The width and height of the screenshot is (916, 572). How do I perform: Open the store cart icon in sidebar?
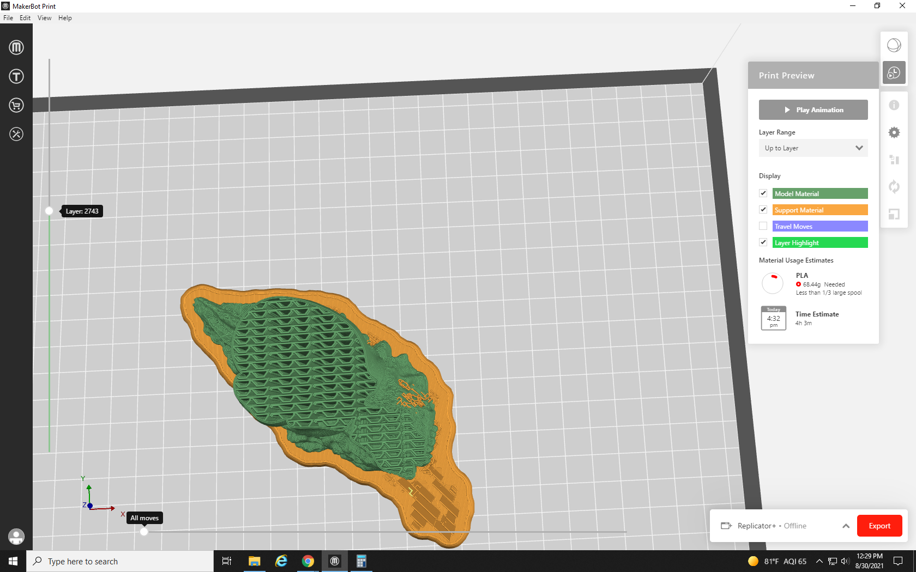[x=16, y=105]
